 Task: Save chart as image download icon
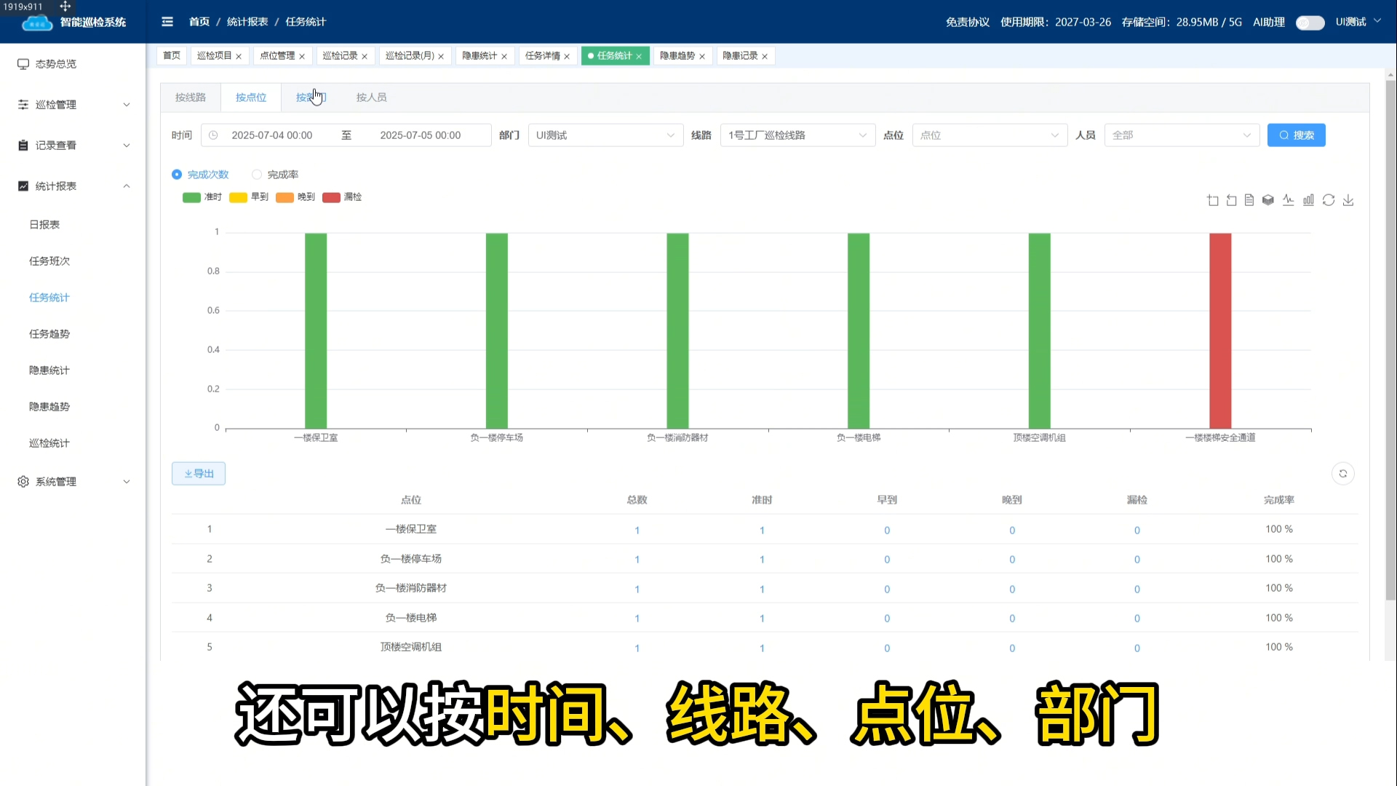[x=1348, y=200]
